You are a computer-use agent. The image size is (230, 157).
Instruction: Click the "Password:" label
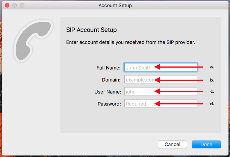coord(109,104)
